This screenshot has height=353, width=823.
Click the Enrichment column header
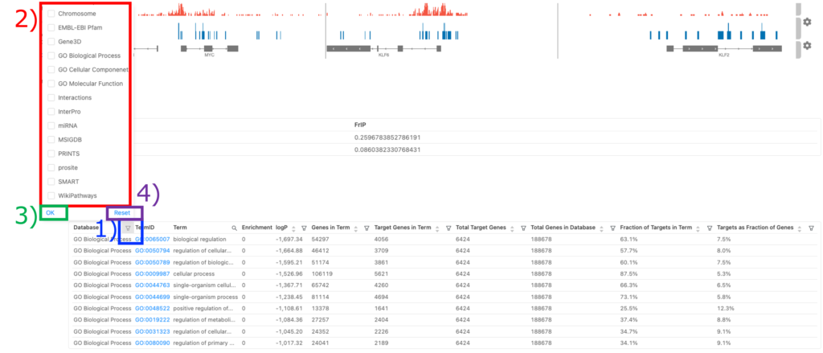tap(256, 228)
